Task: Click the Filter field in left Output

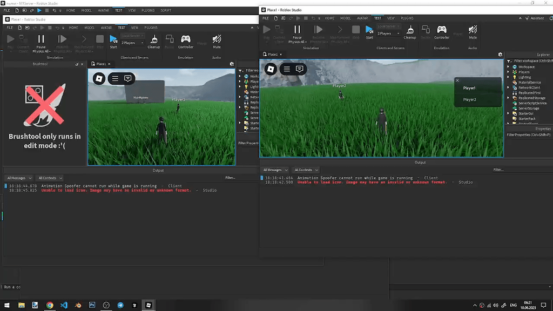Action: [x=241, y=178]
